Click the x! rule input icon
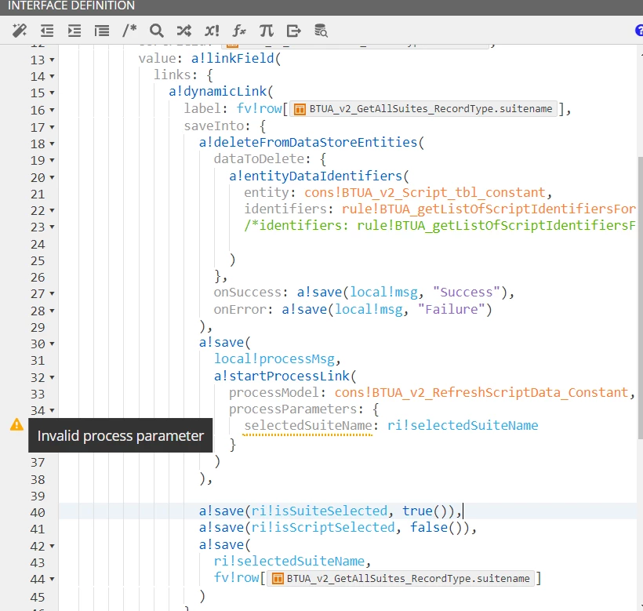643x611 pixels. coord(212,31)
